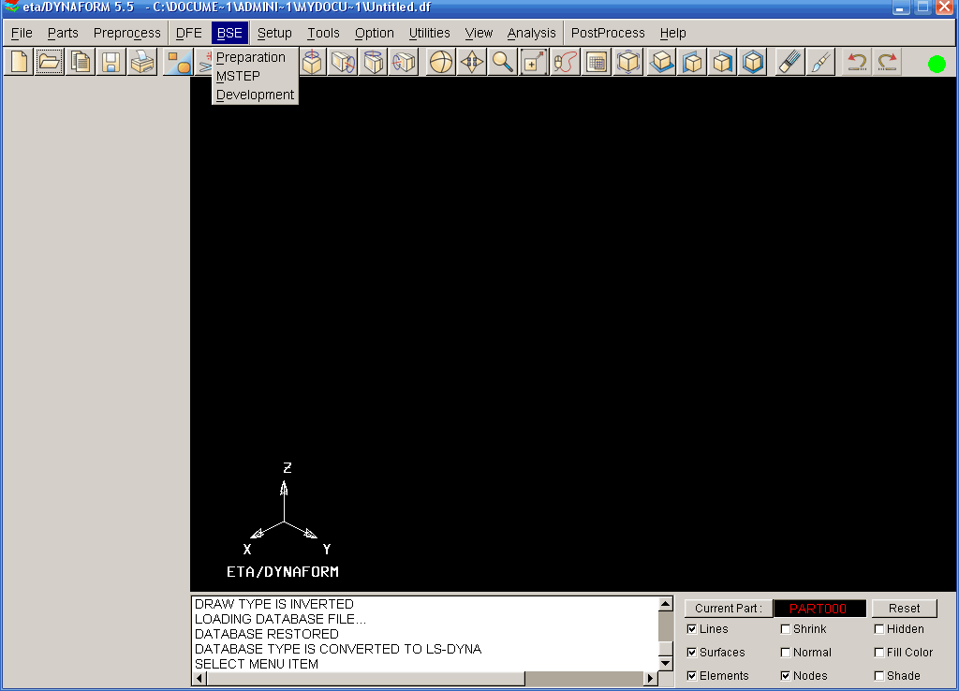
Task: Click the message log scroll-down arrow
Action: (x=666, y=664)
